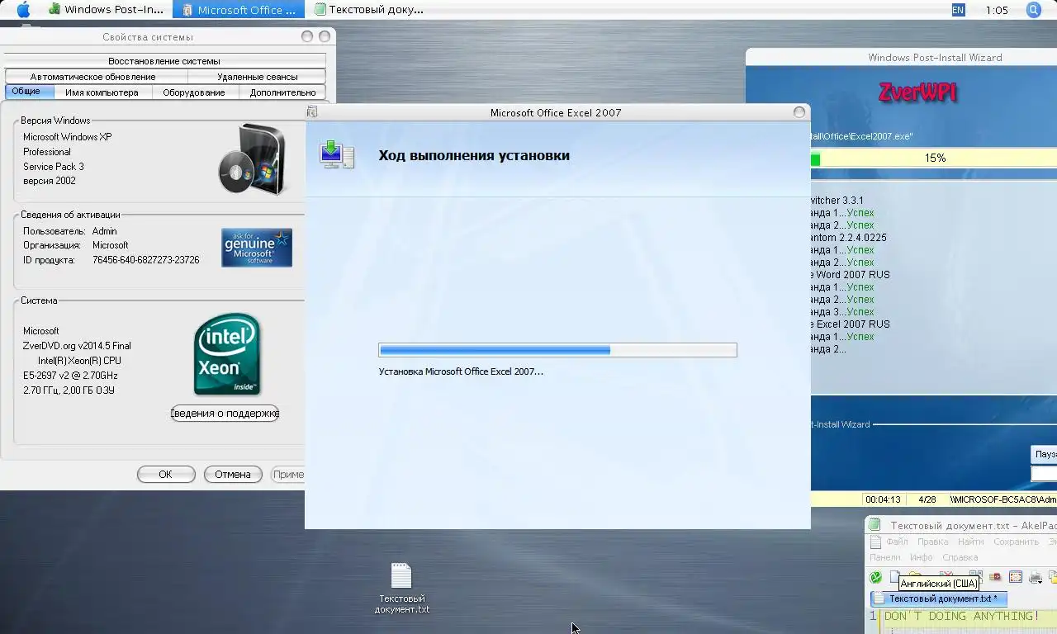Open the Файл menu in AkelPad
1057x634 pixels.
click(x=896, y=542)
